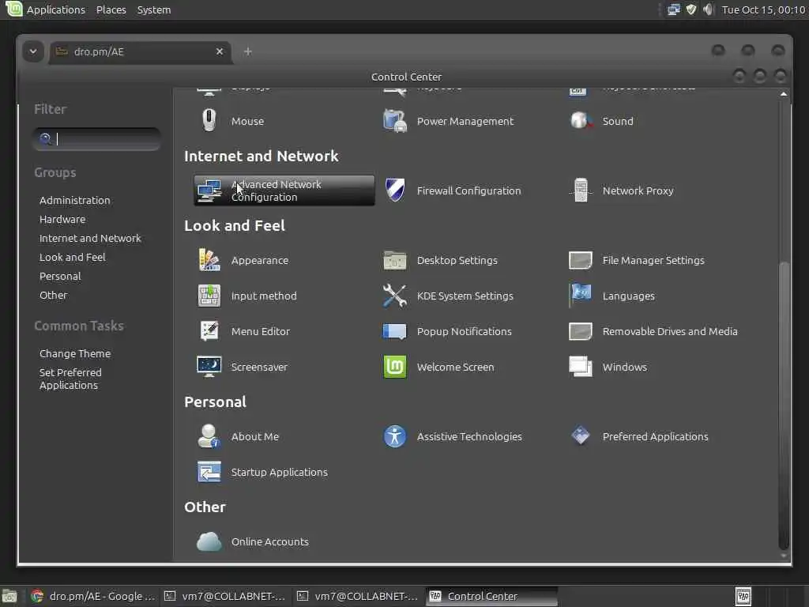Open the System menu
Viewport: 809px width, 607px height.
click(154, 9)
